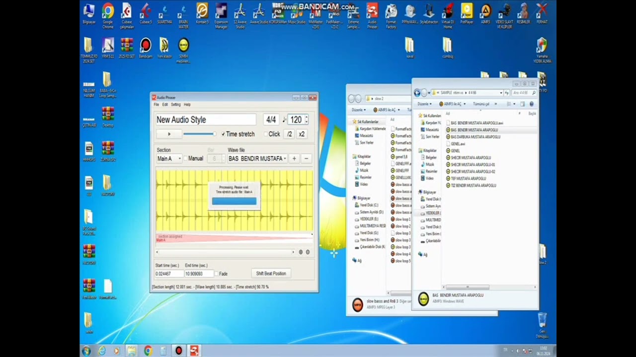This screenshot has width=636, height=357.
Task: Click the End time field
Action: click(199, 274)
